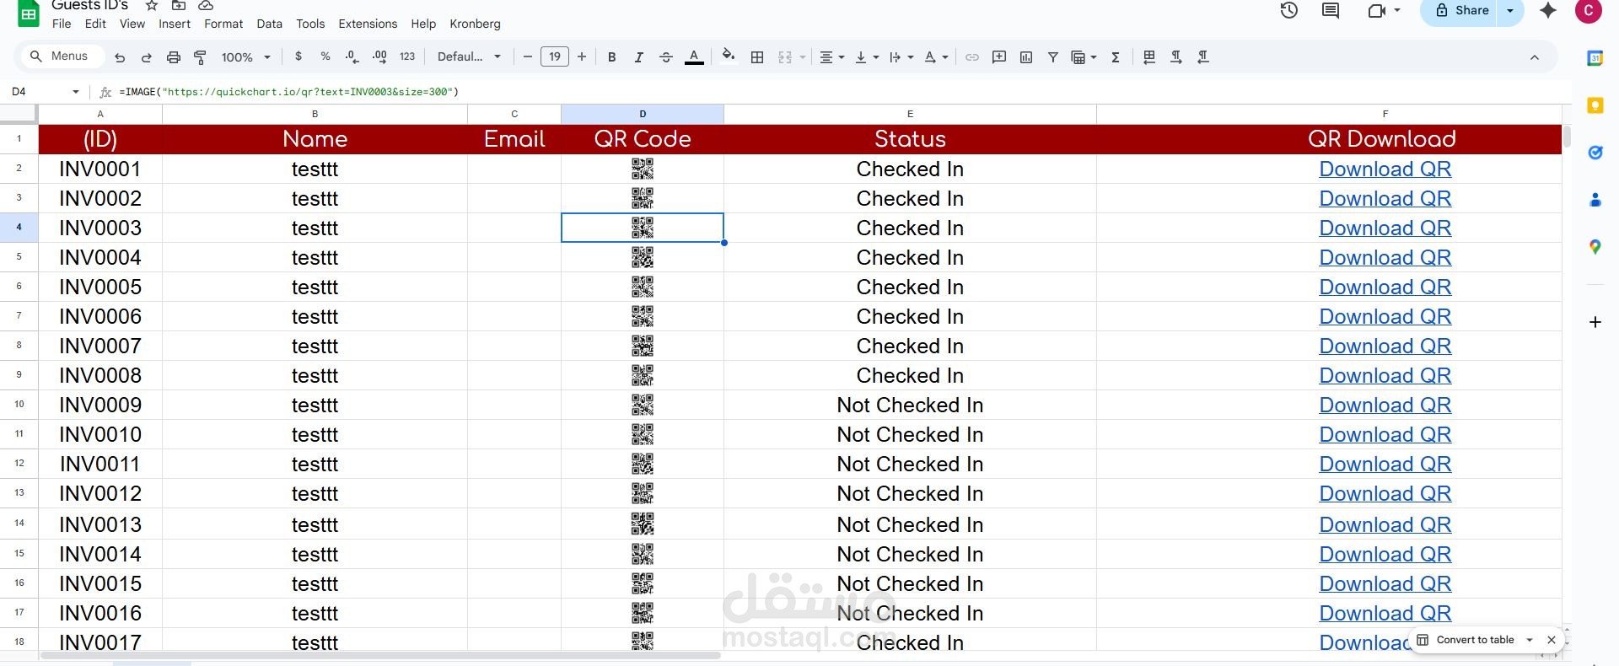The height and width of the screenshot is (666, 1619).
Task: Open text rotation dropdown
Action: [935, 56]
